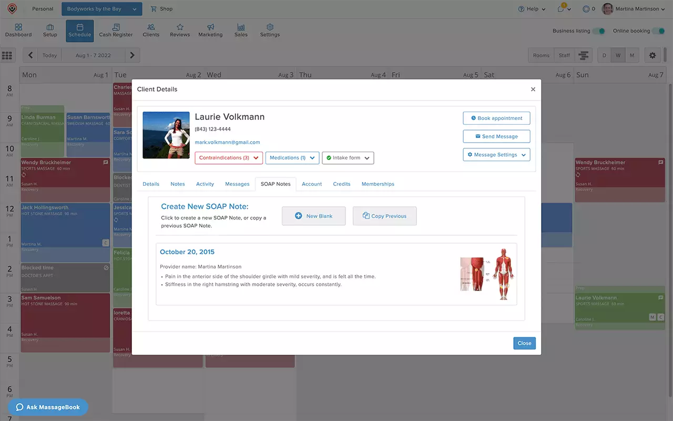Screen dimensions: 673x421
Task: Open the Memberships tab
Action: pos(378,184)
